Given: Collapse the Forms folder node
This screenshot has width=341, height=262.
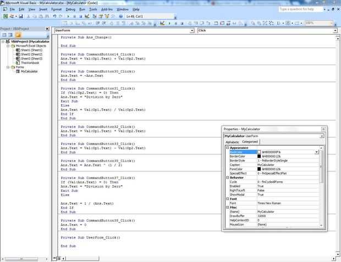Looking at the screenshot, I should 7,67.
